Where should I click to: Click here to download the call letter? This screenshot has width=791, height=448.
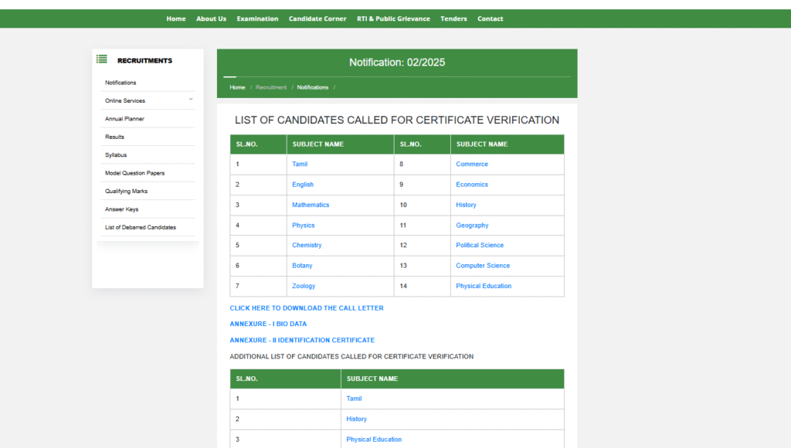click(307, 308)
